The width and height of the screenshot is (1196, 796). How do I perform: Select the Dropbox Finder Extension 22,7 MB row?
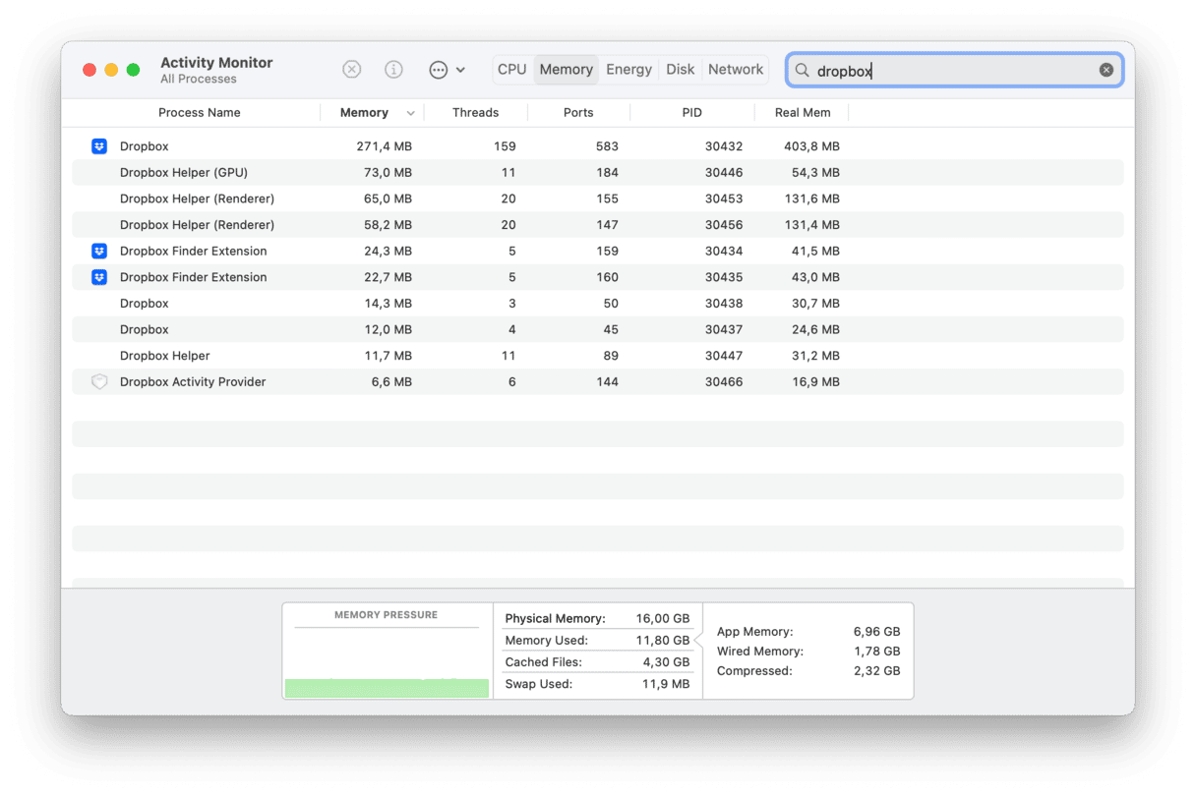point(598,277)
